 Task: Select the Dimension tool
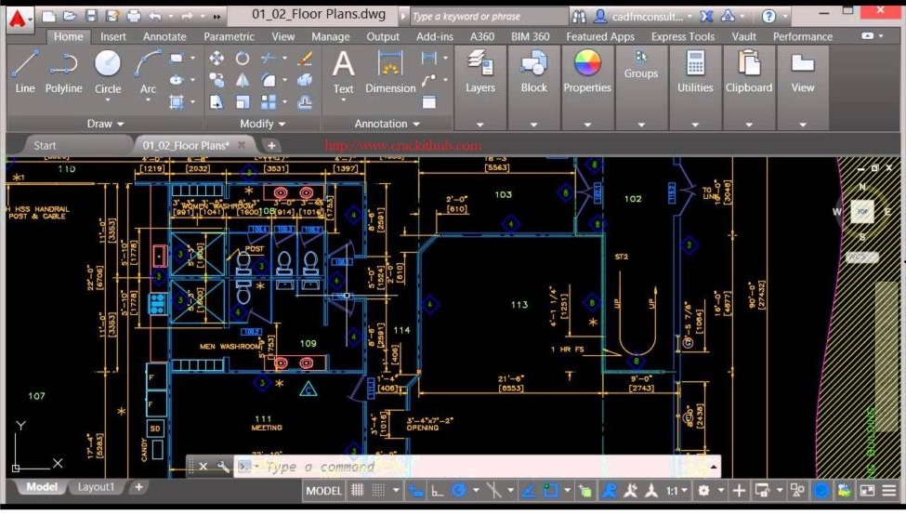390,72
